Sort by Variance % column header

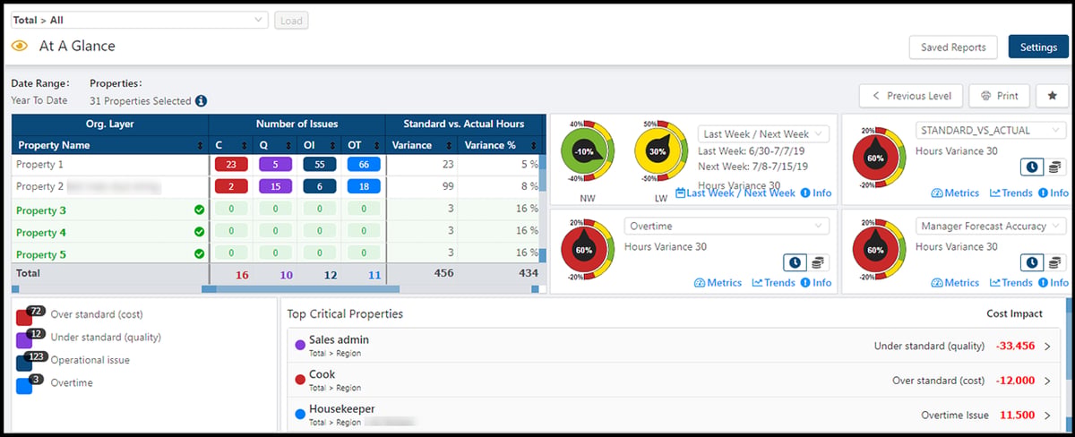[x=500, y=145]
